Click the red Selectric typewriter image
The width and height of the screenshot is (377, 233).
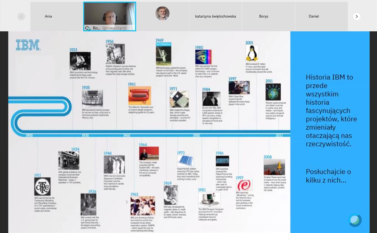140,95
